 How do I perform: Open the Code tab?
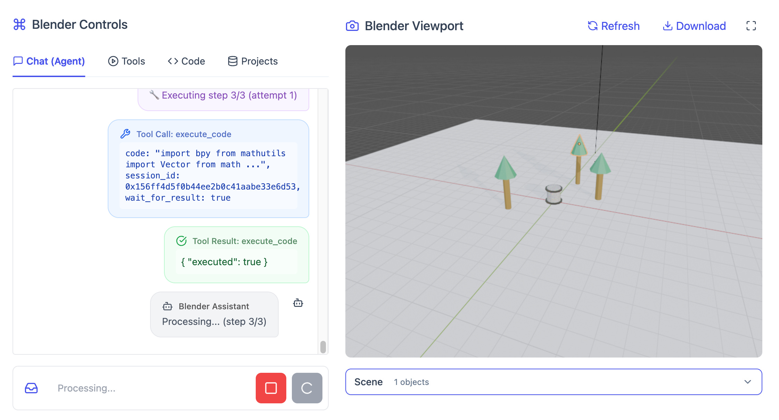pyautogui.click(x=186, y=61)
